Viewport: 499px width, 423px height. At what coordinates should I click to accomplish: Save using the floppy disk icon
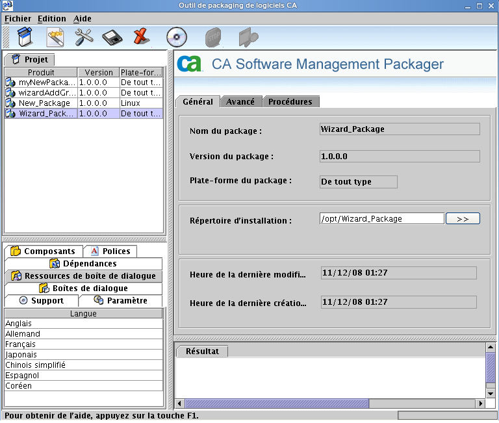(113, 36)
